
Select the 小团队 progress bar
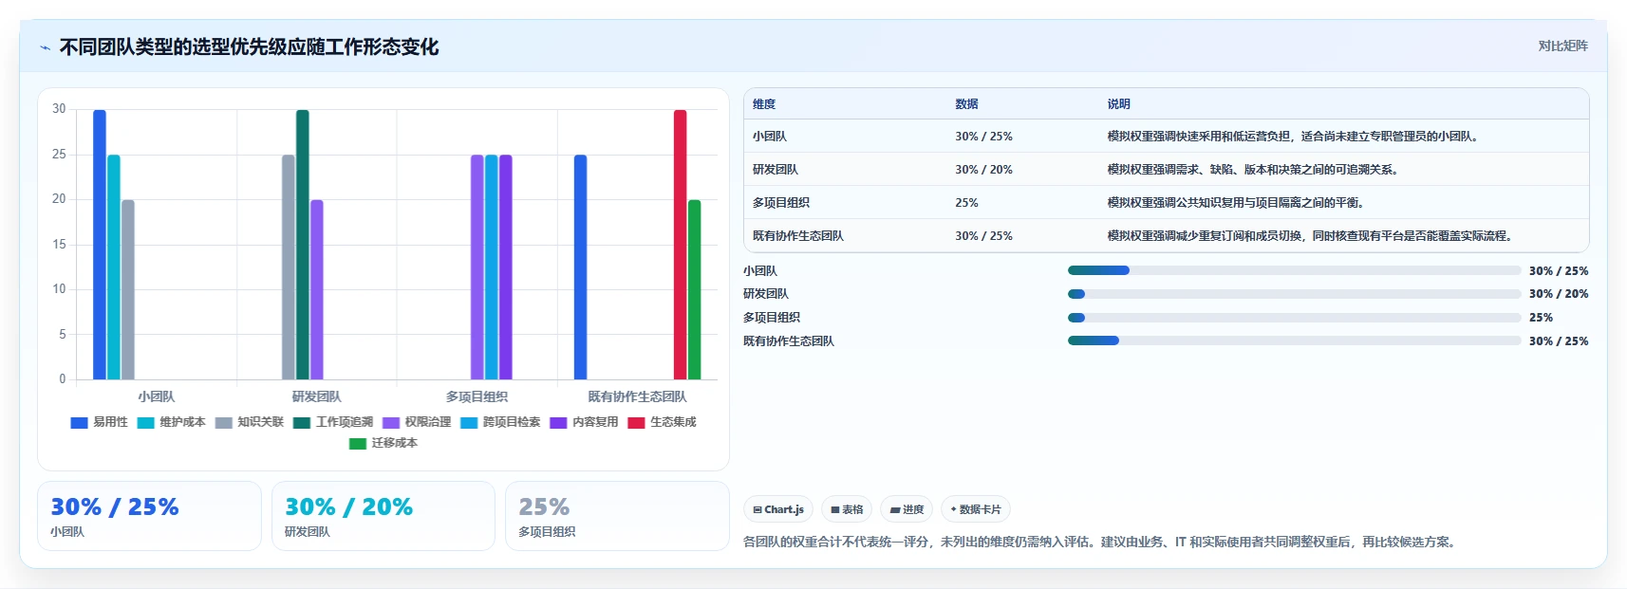pyautogui.click(x=1294, y=270)
